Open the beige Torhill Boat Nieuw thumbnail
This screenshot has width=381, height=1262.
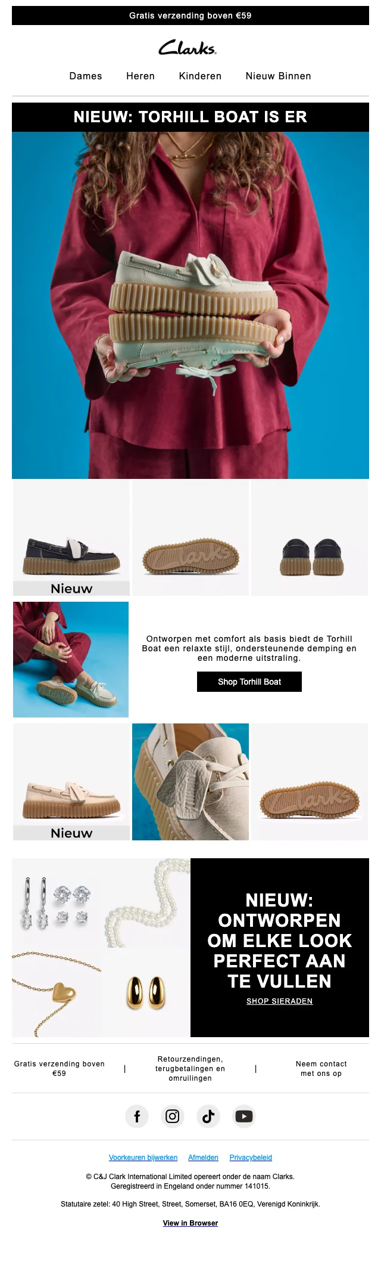point(71,782)
